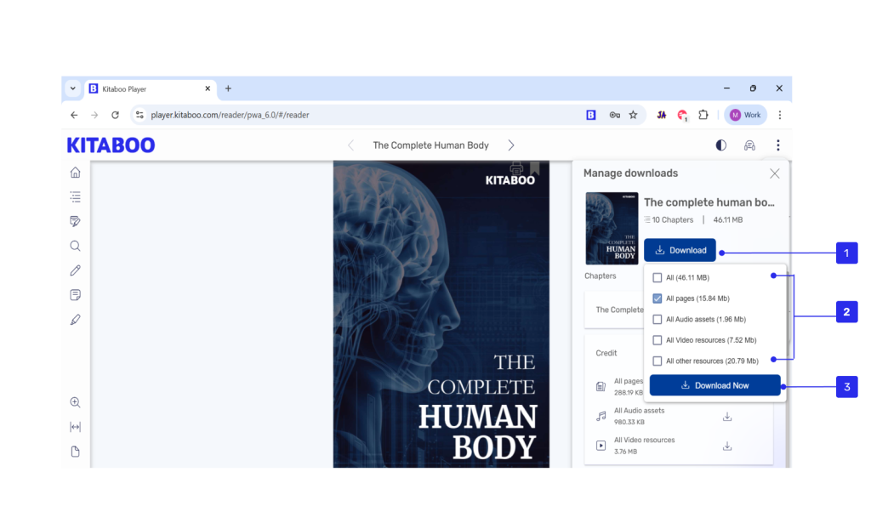Select the sticky note tool

75,295
